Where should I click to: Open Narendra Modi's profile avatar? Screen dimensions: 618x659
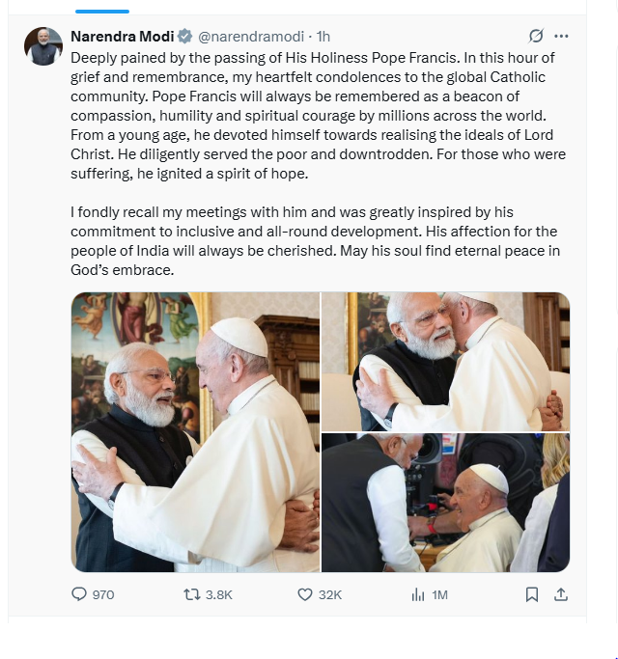coord(43,45)
